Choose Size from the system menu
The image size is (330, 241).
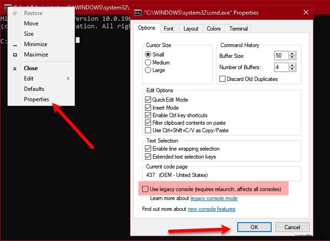(41, 34)
